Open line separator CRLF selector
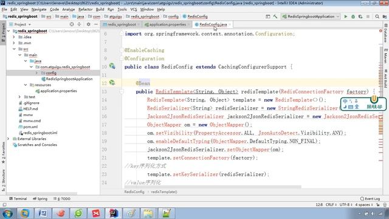Screen dimensions: 389x219 331,205
